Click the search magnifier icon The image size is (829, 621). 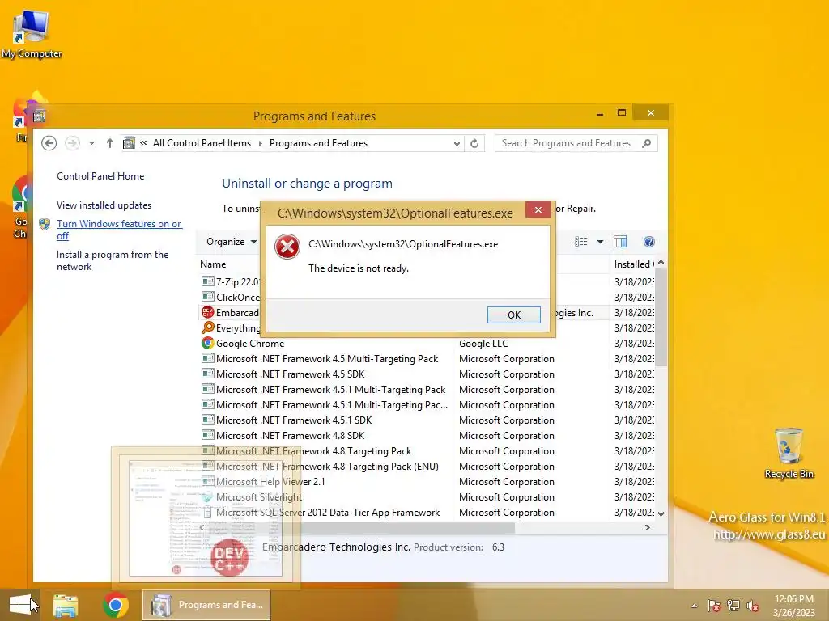[646, 143]
